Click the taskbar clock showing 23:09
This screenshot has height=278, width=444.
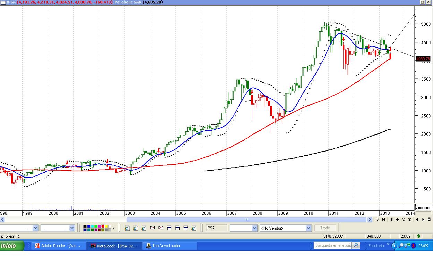click(423, 246)
